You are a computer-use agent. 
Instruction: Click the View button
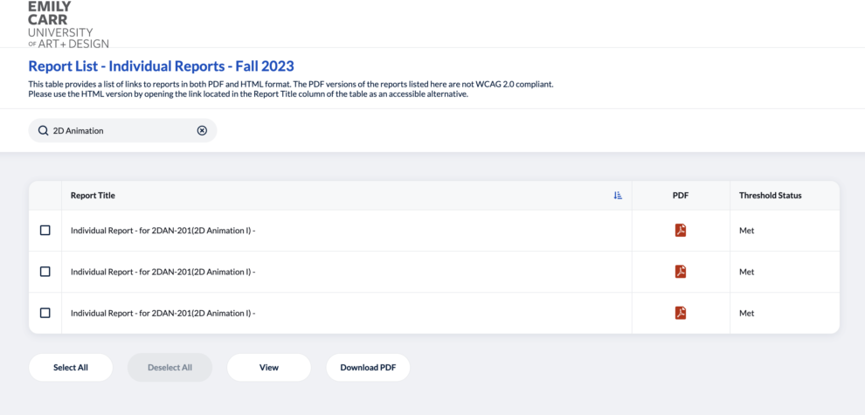(x=269, y=368)
